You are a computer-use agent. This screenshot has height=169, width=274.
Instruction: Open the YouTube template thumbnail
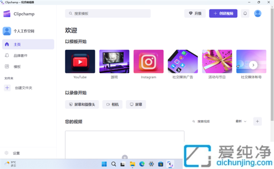click(80, 61)
